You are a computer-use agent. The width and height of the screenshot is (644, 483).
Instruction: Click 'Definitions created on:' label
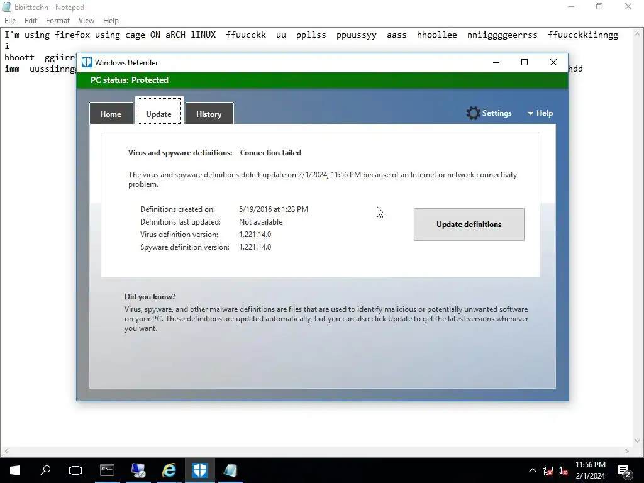click(x=177, y=209)
